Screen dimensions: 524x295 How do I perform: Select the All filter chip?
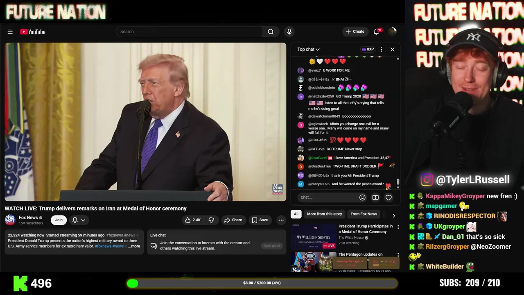pos(296,214)
